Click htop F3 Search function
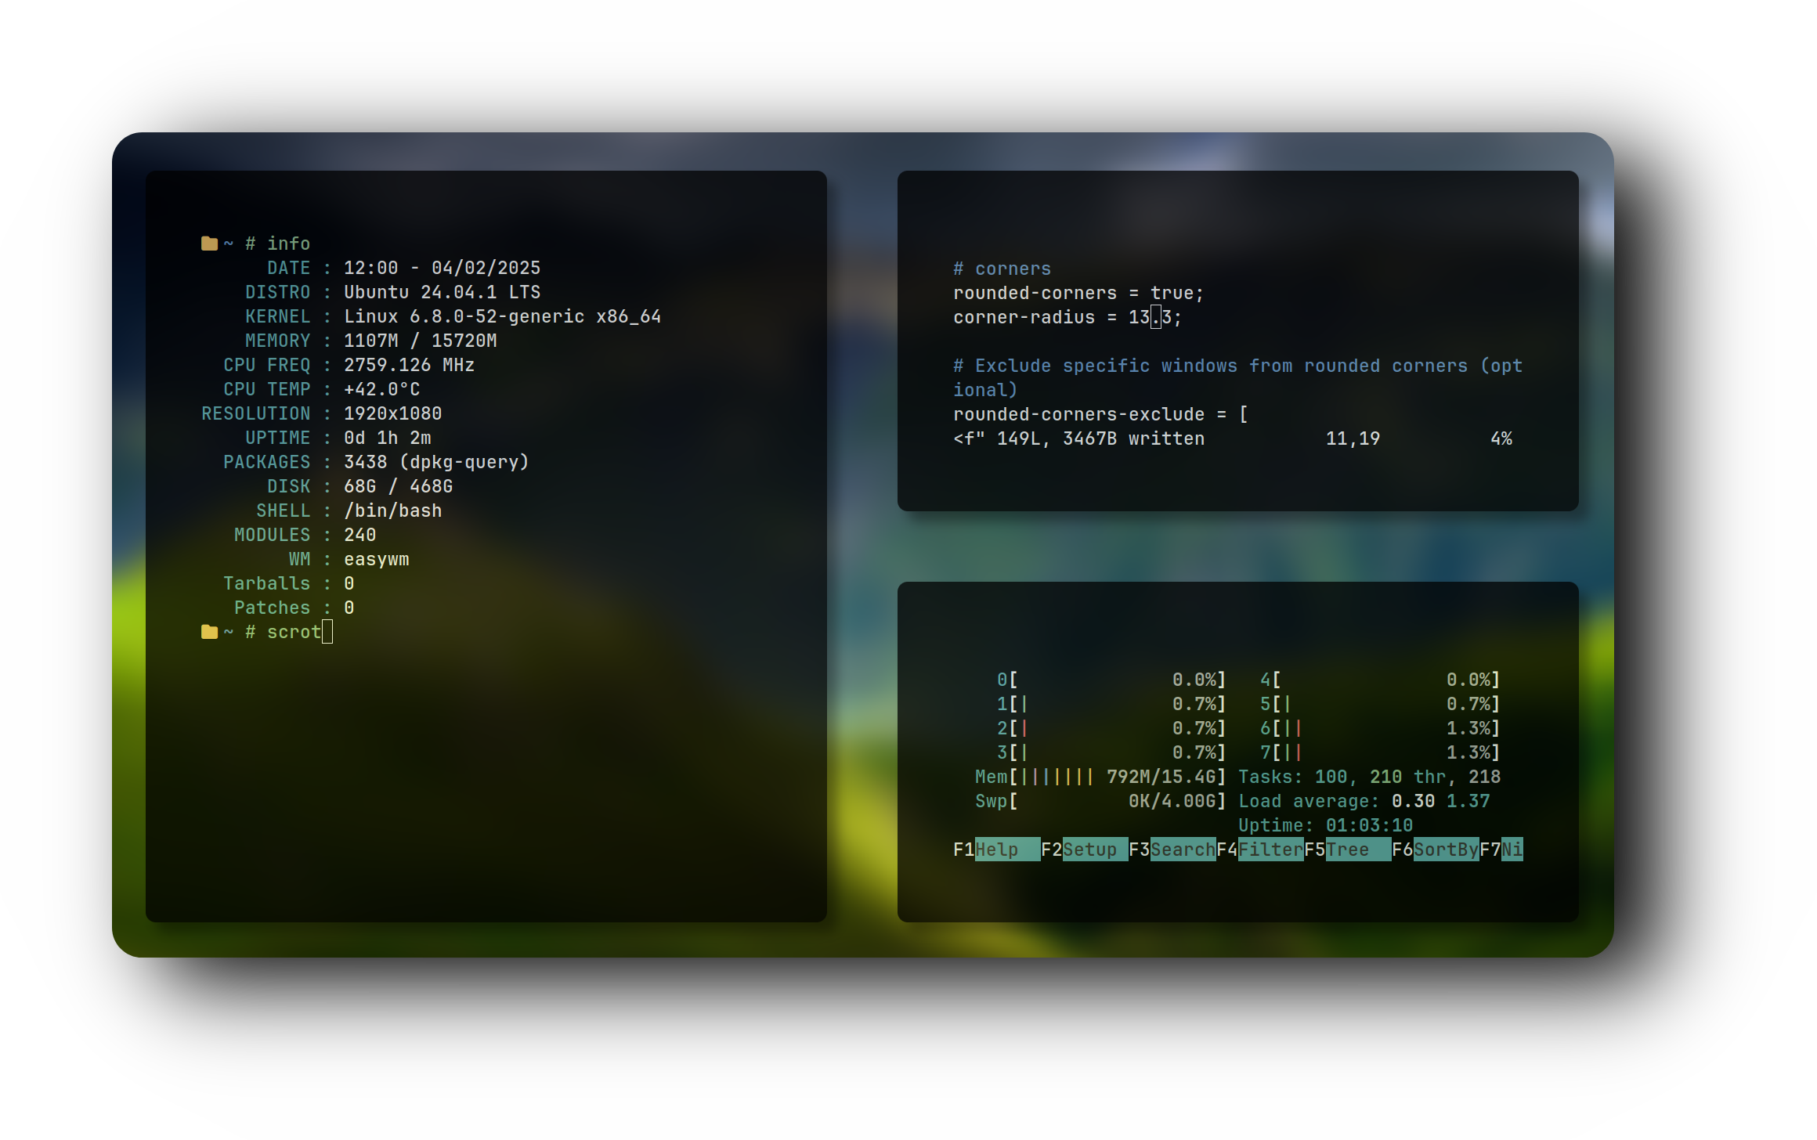Screen dimensions: 1817x1140 1182,850
